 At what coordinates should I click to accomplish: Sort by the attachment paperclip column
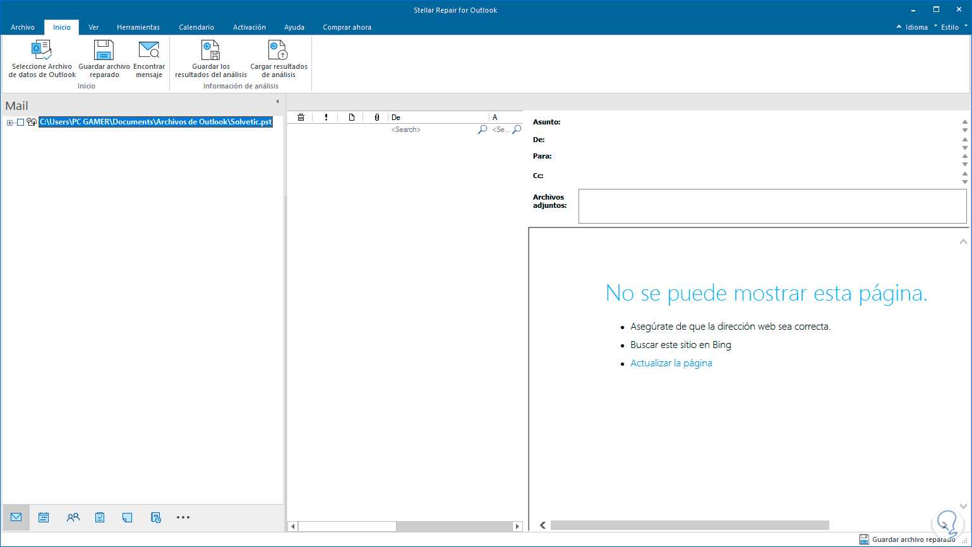point(377,117)
